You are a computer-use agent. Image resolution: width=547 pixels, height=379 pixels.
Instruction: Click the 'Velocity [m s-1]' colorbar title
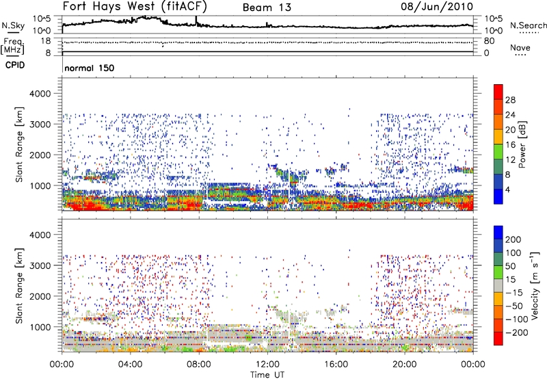(x=534, y=285)
